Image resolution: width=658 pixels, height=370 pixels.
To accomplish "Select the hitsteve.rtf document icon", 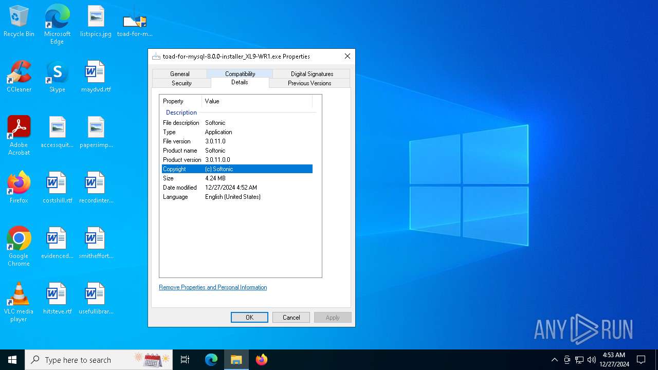I will tap(57, 299).
